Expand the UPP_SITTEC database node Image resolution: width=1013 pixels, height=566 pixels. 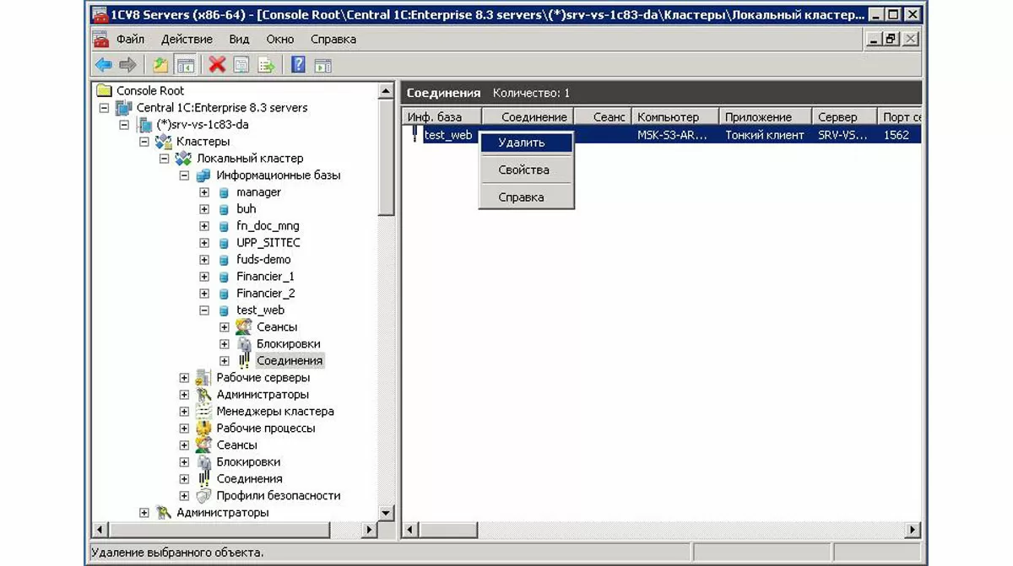[x=204, y=242]
